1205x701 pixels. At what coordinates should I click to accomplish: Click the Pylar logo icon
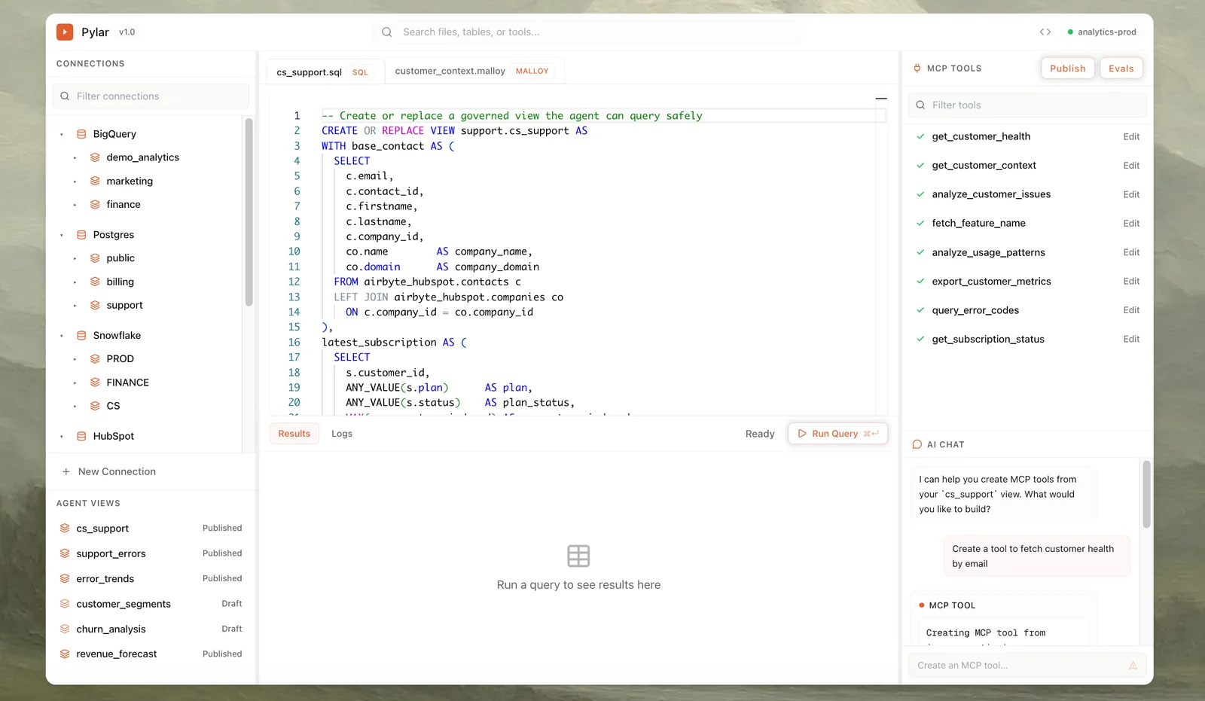pyautogui.click(x=66, y=32)
